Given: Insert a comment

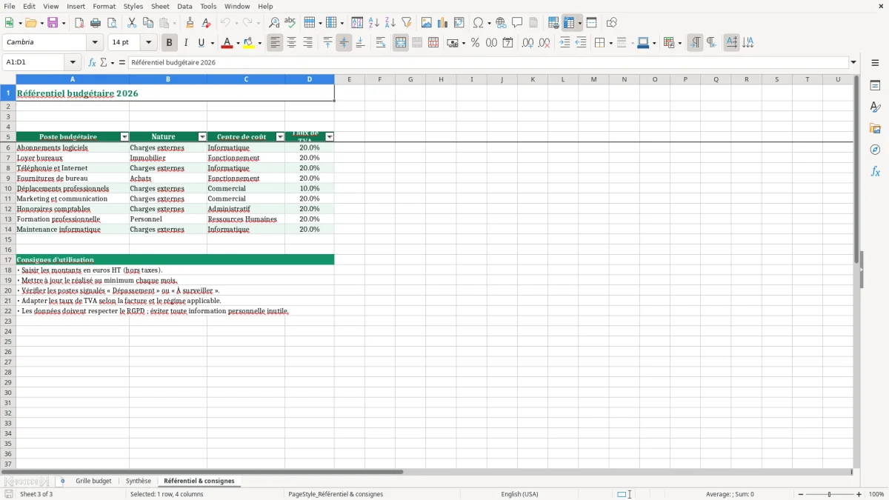Looking at the screenshot, I should (517, 23).
